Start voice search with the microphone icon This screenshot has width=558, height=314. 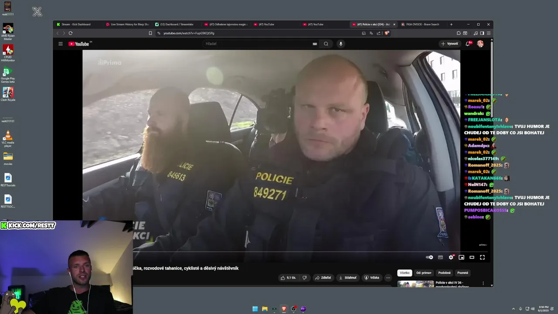(x=341, y=44)
